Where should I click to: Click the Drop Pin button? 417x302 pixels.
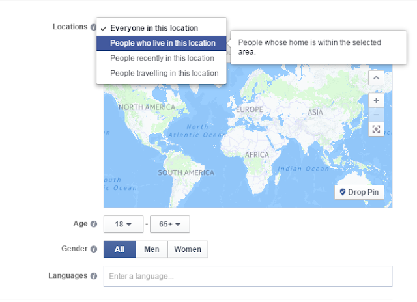359,192
